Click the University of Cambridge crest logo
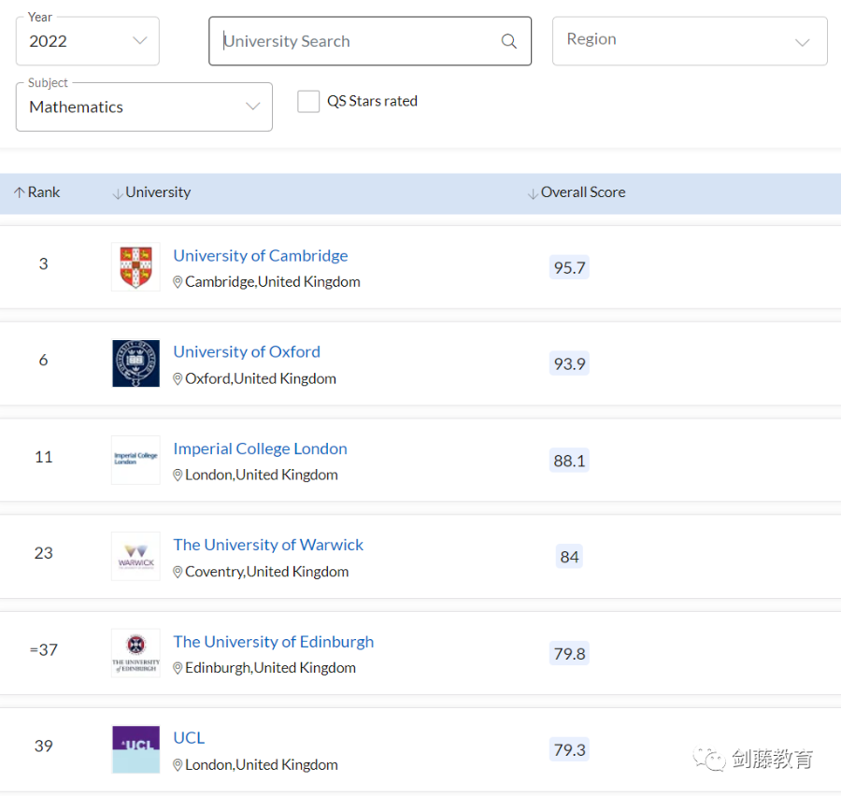 [135, 267]
